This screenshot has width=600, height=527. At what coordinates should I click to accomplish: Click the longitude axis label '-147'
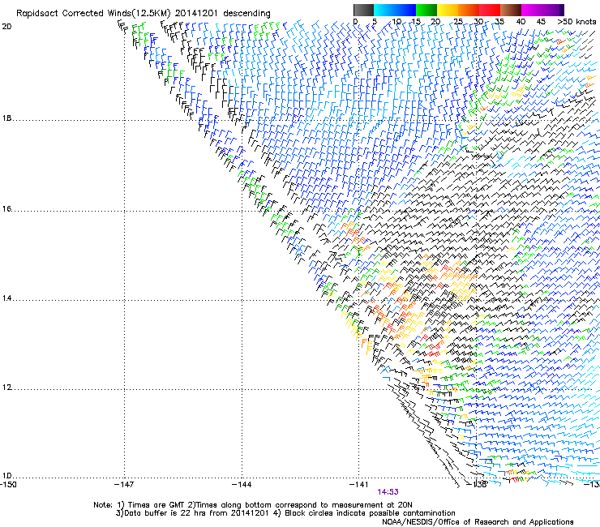pos(124,485)
